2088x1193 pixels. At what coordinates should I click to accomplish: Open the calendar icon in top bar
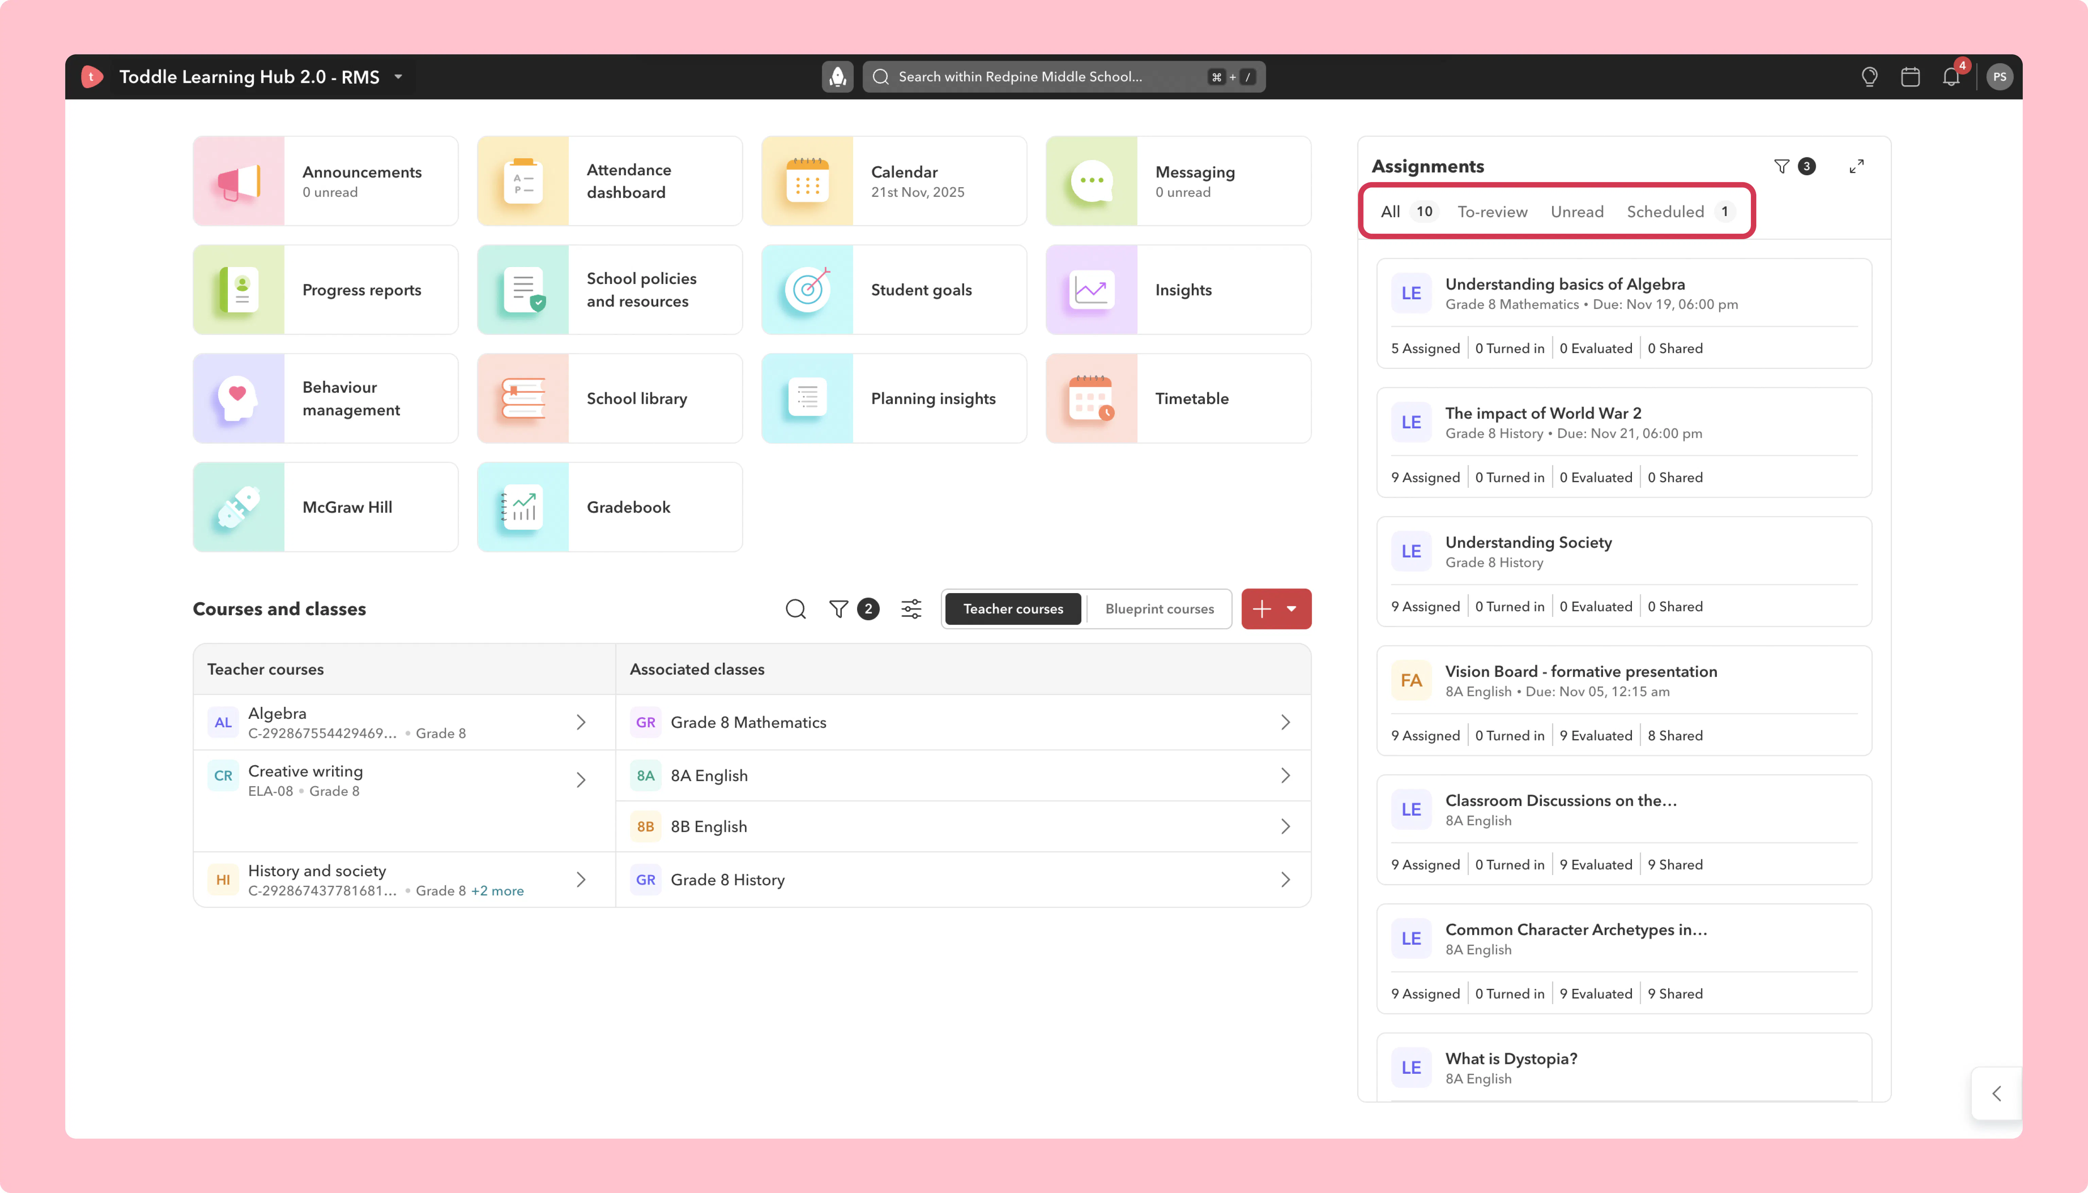[1910, 77]
